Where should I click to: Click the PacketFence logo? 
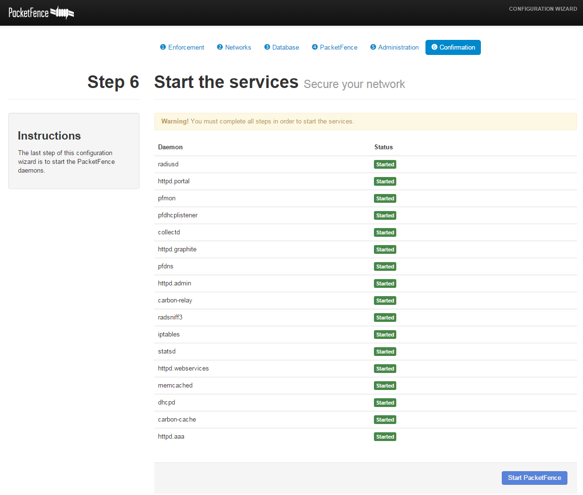click(x=41, y=13)
